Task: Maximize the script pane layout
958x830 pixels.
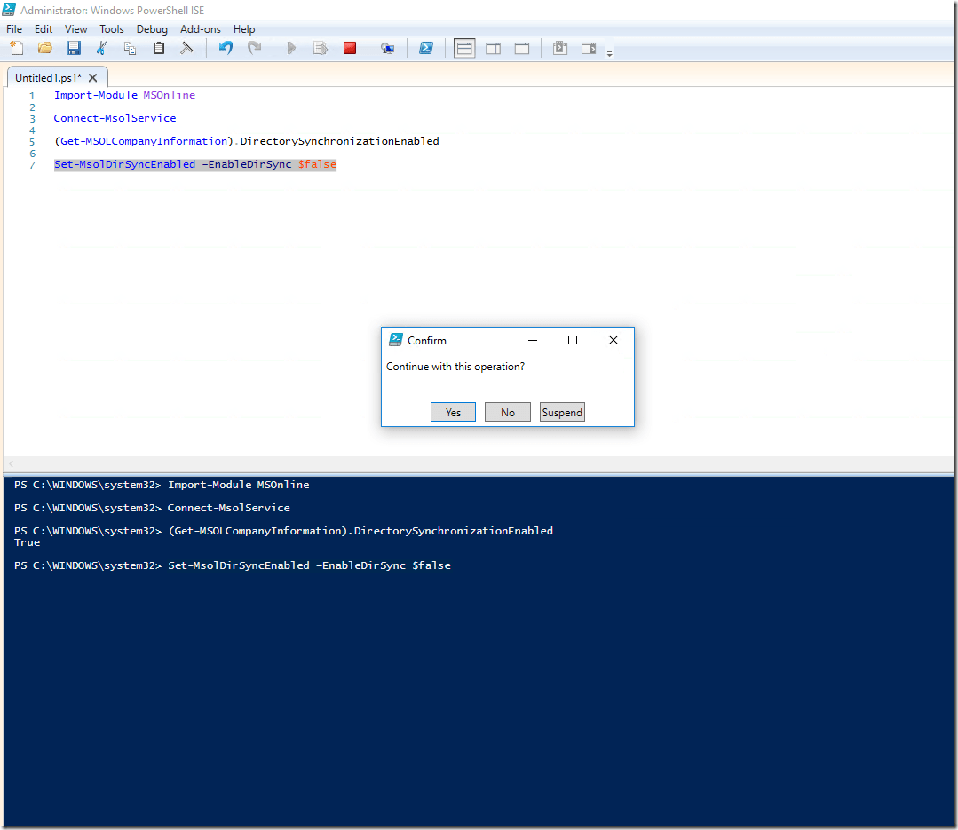Action: (522, 48)
